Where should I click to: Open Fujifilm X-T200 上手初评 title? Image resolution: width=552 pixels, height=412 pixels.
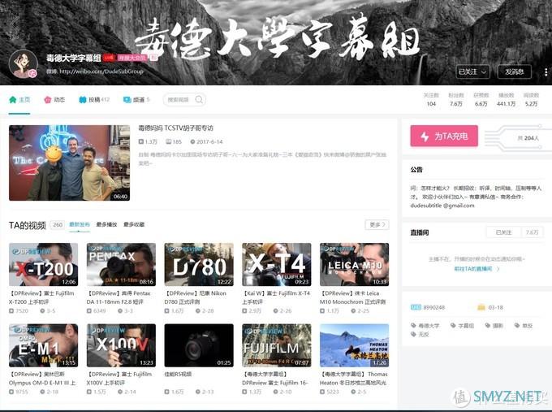pyautogui.click(x=41, y=297)
